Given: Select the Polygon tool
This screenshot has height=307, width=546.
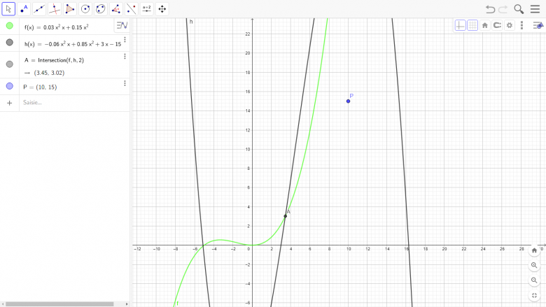Looking at the screenshot, I should (x=70, y=9).
